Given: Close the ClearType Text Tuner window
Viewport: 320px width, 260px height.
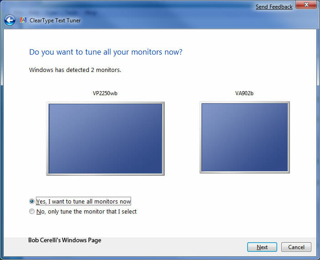Looking at the screenshot, I should (x=306, y=5).
